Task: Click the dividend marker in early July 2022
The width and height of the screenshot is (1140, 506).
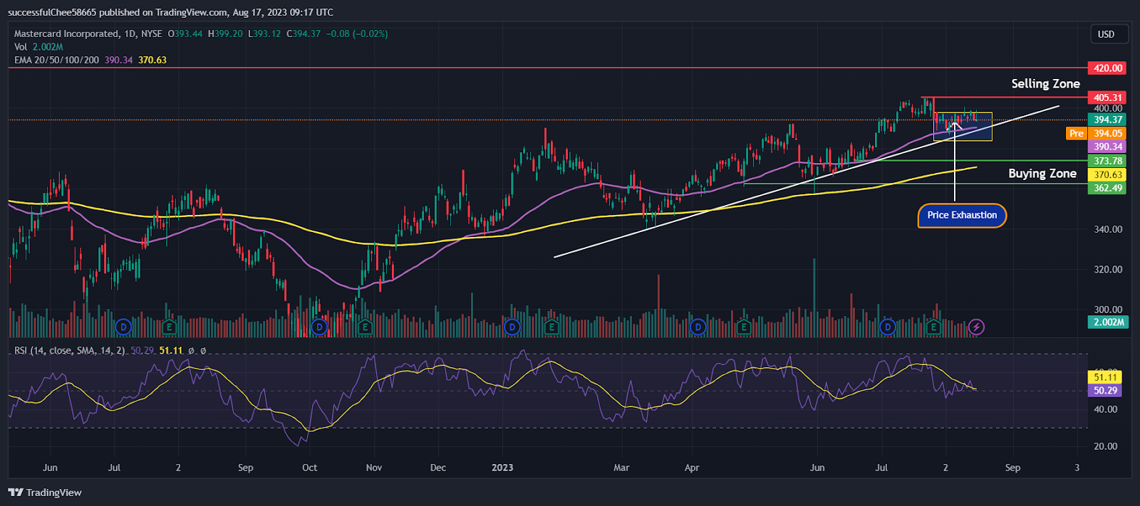Action: 124,327
